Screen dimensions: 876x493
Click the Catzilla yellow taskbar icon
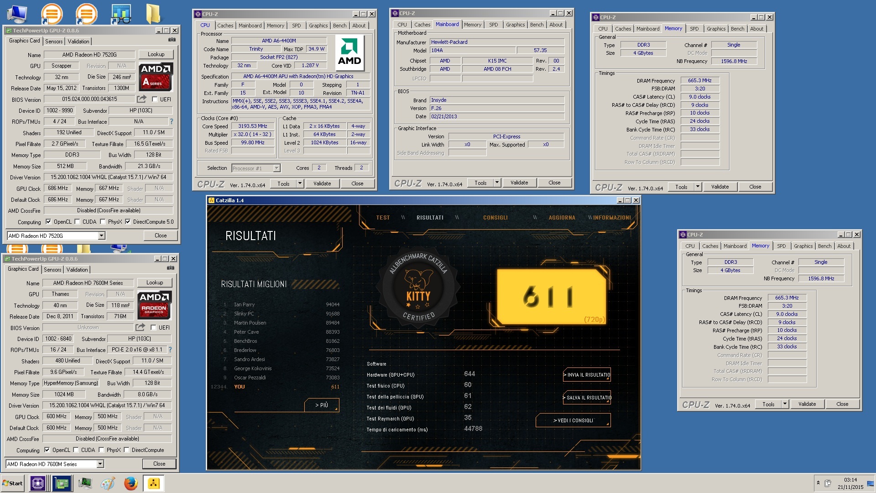point(154,483)
